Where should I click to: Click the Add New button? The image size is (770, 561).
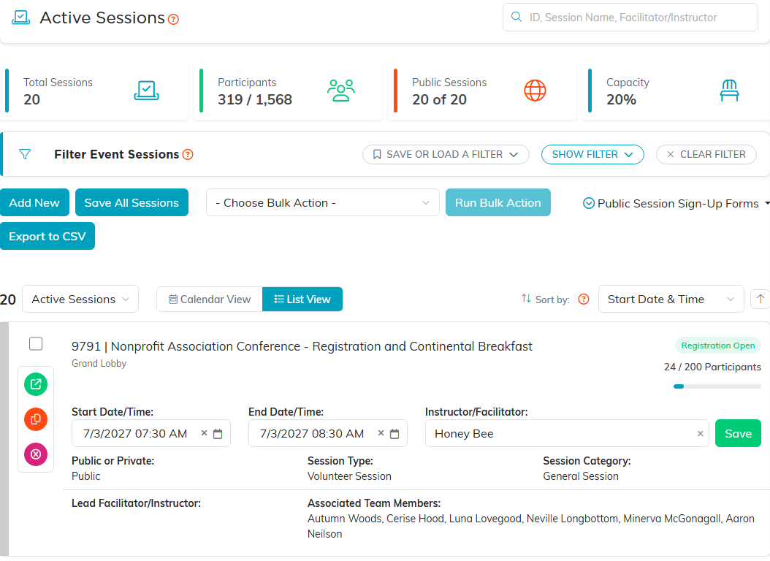[34, 202]
